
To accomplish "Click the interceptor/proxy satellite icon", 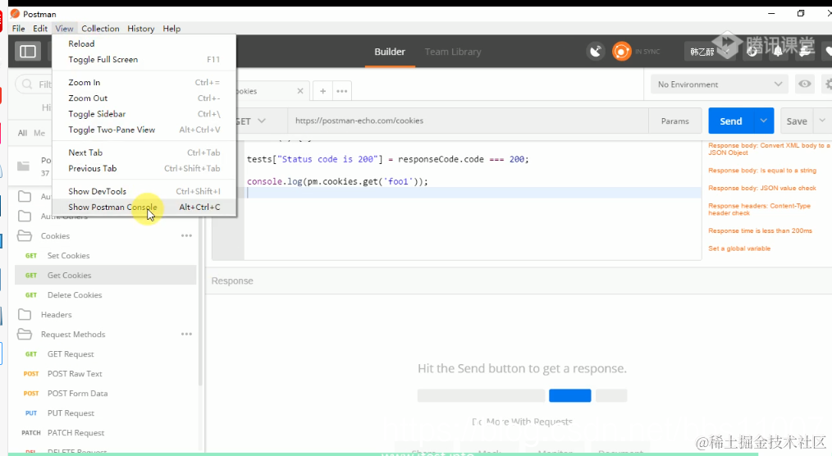I will coord(596,52).
